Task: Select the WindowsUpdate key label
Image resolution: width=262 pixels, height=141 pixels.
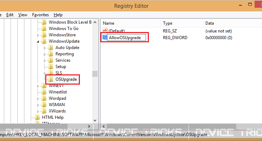Action: (64, 41)
